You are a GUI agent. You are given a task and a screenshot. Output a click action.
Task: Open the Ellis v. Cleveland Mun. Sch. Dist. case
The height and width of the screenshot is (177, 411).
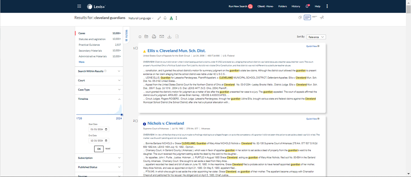tap(176, 50)
